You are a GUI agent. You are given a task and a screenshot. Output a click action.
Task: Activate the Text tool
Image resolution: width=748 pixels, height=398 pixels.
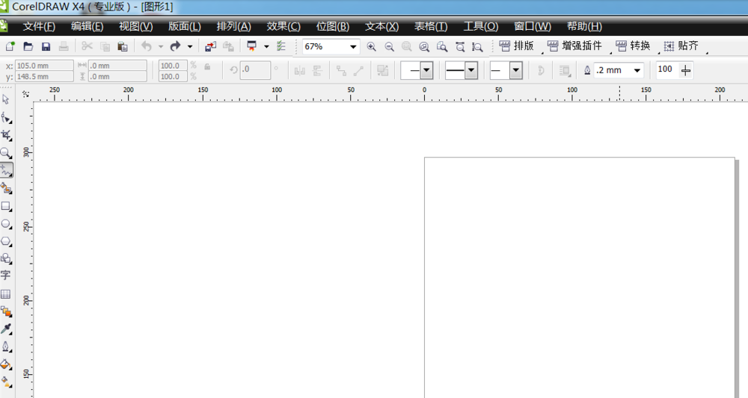[6, 276]
